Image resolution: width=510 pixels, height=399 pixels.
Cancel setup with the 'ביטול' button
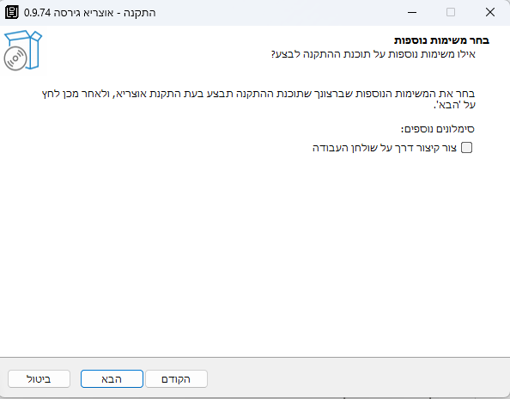pyautogui.click(x=39, y=379)
